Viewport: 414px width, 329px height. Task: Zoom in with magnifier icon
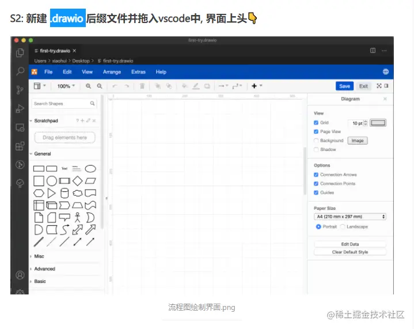click(x=88, y=86)
